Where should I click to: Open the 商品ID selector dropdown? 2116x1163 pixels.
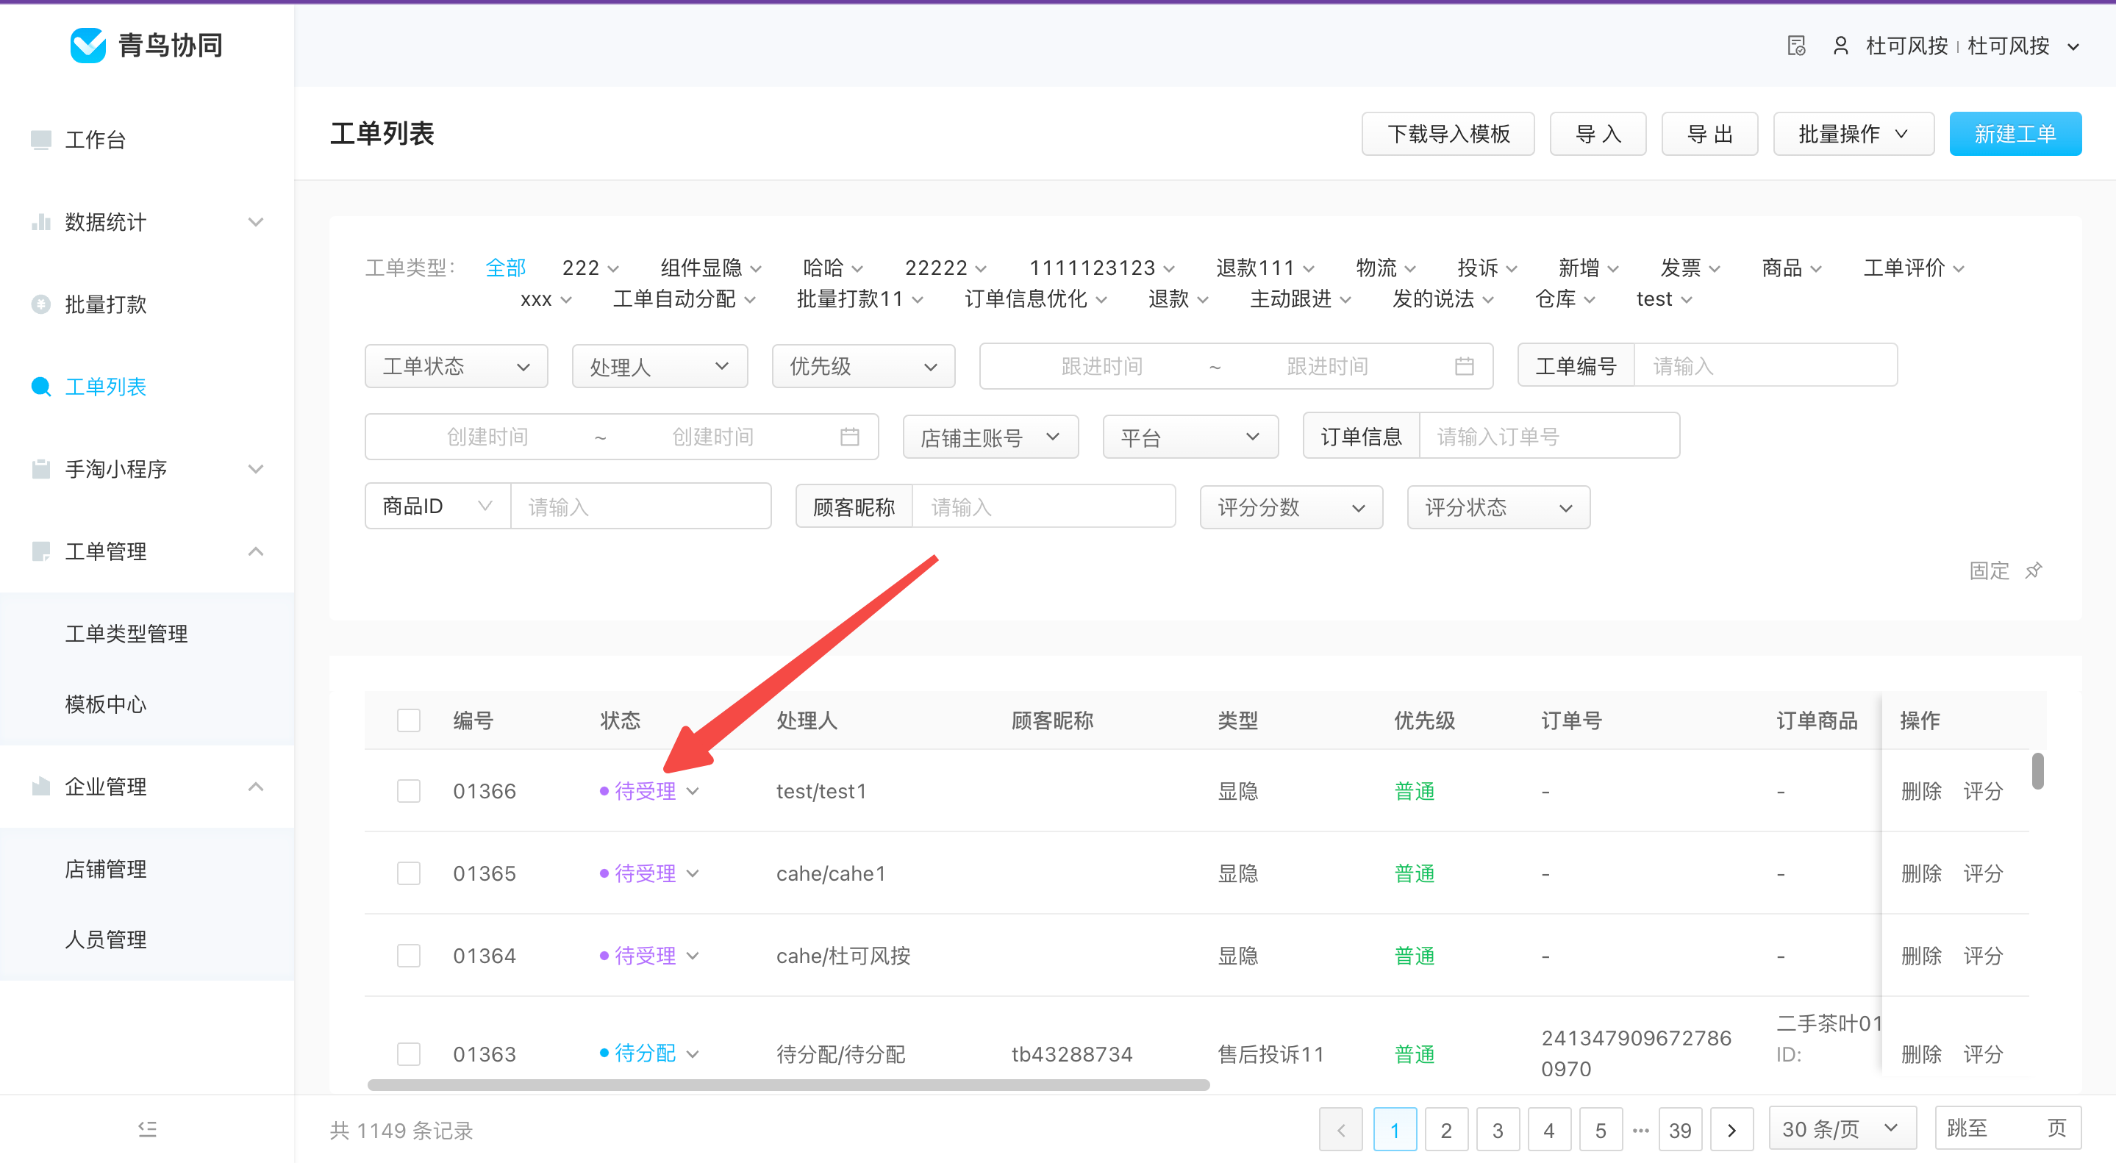click(x=437, y=507)
